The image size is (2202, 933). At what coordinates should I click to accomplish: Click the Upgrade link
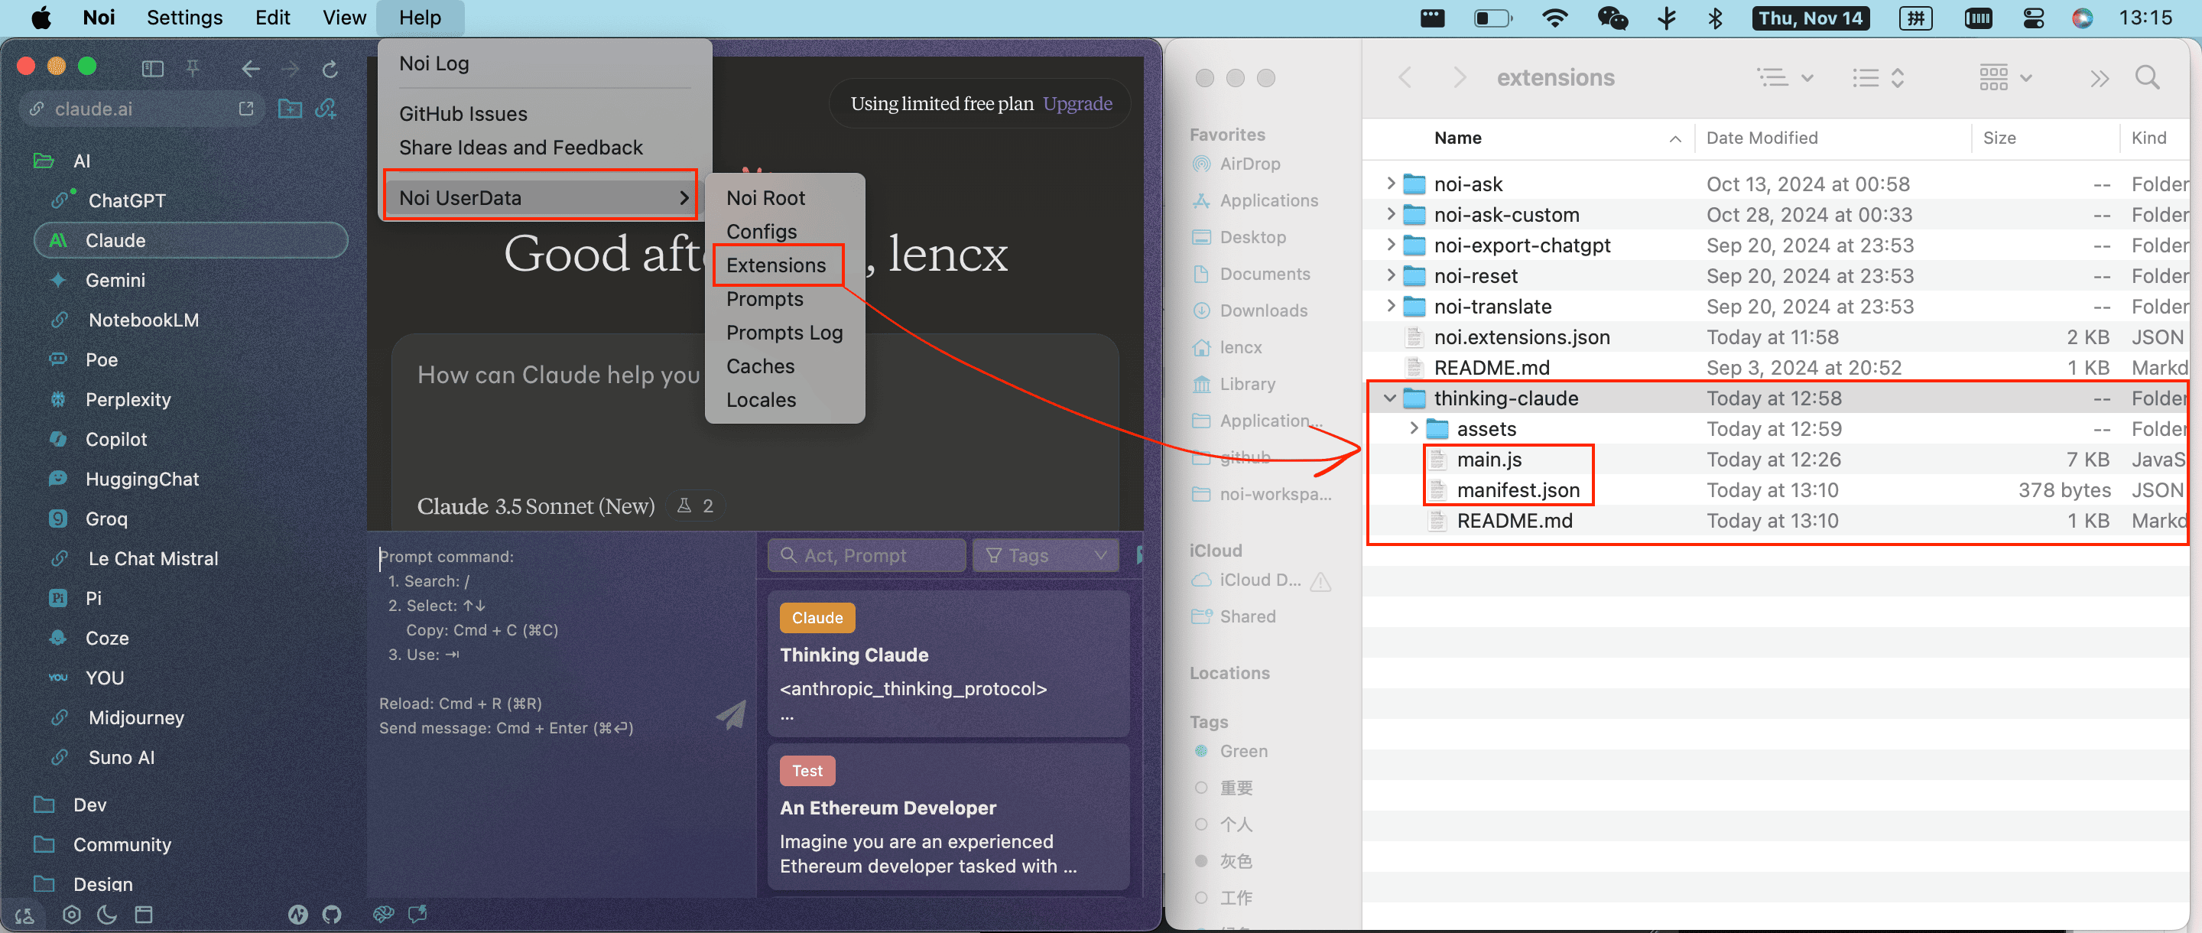click(1077, 103)
